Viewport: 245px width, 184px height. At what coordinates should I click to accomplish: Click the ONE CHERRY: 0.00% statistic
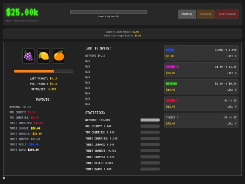98,126
